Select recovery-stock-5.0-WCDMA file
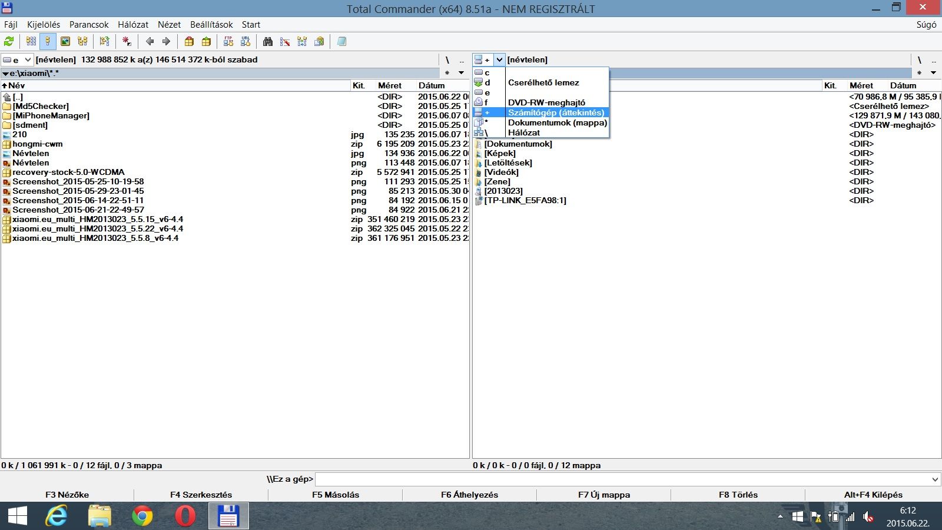The width and height of the screenshot is (942, 530). point(68,172)
